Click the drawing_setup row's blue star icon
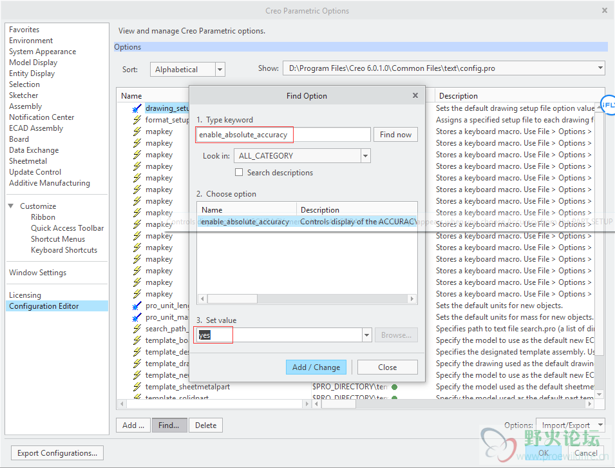The height and width of the screenshot is (468, 615). point(137,108)
